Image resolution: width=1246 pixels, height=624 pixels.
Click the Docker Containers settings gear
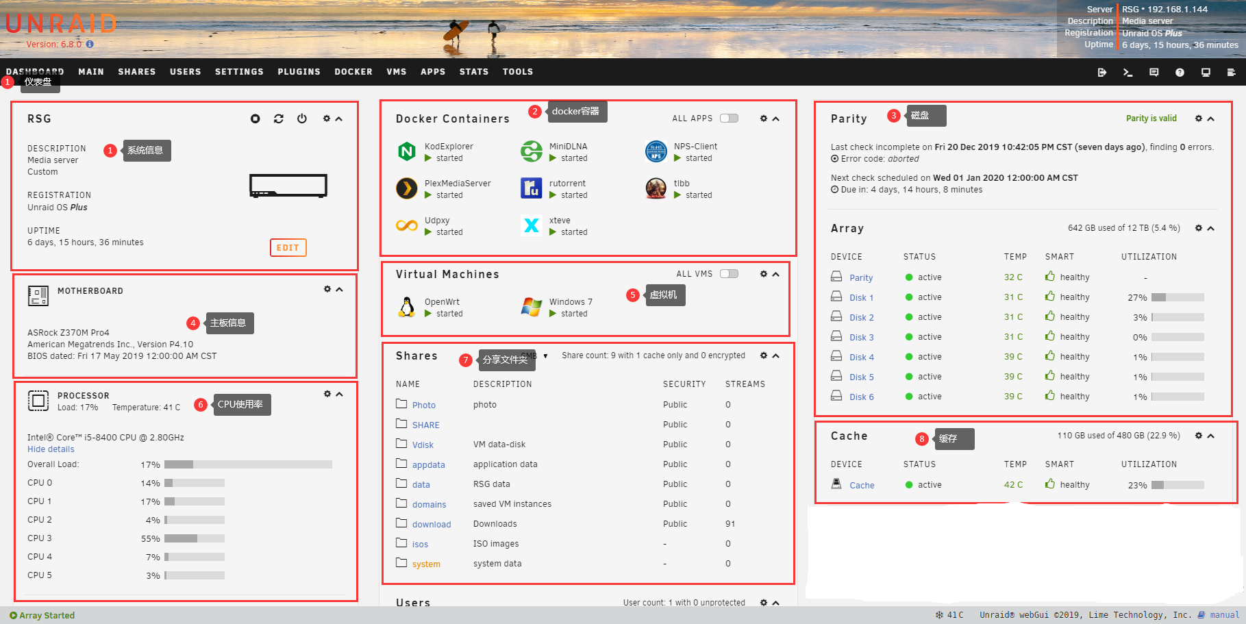pos(764,118)
